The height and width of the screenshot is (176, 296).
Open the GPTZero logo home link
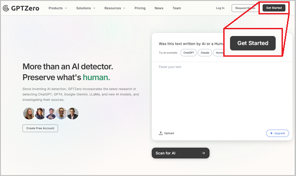(21, 8)
